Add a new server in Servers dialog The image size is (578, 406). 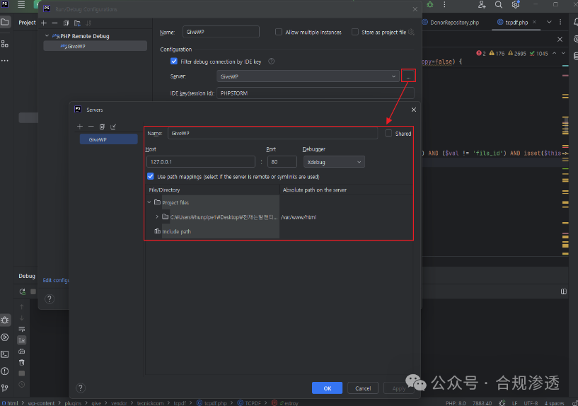pos(80,127)
